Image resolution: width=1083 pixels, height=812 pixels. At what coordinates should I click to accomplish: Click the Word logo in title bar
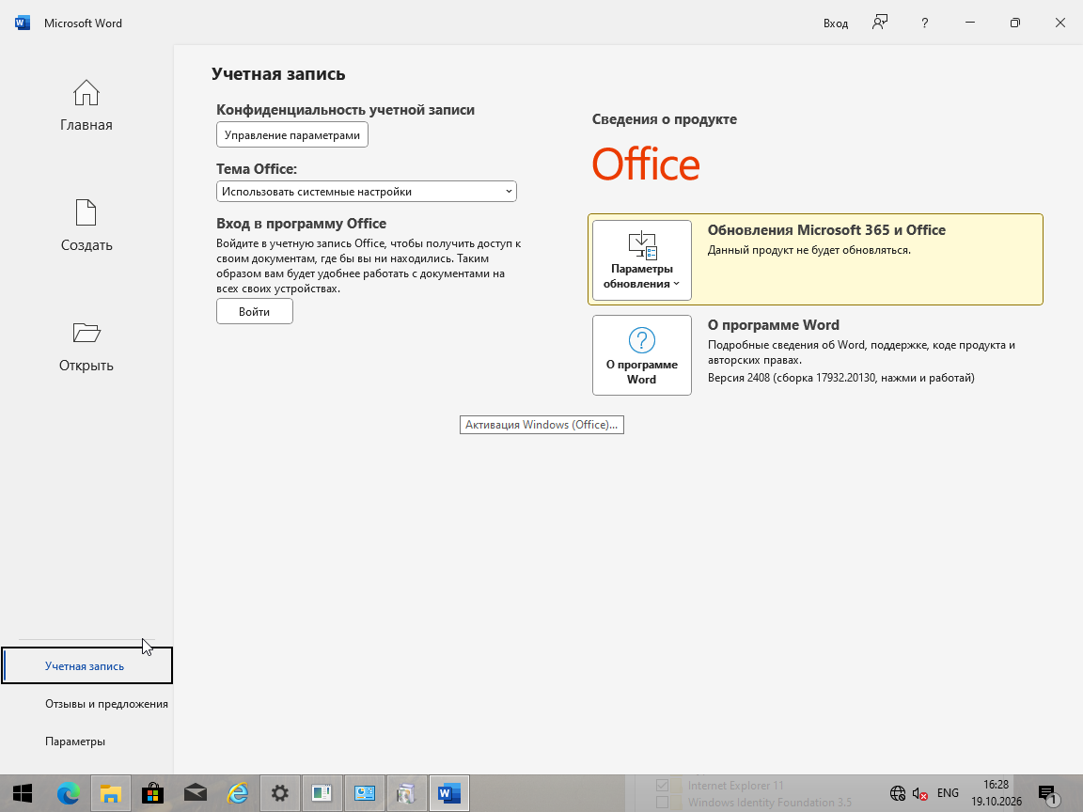23,23
